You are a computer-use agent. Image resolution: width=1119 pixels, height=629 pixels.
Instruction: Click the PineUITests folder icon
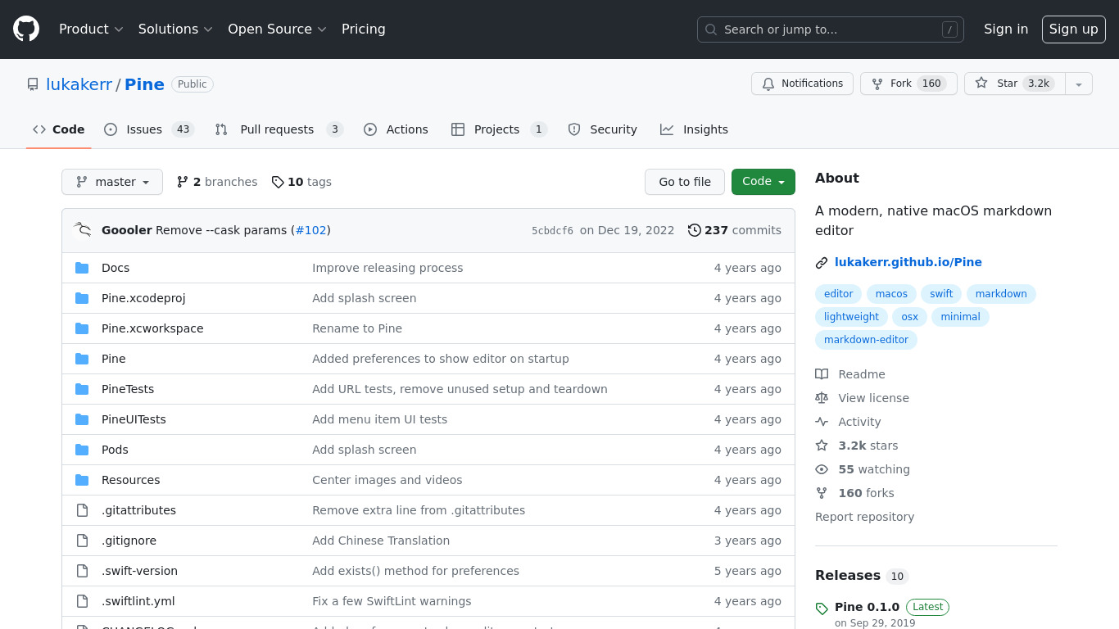click(x=82, y=419)
